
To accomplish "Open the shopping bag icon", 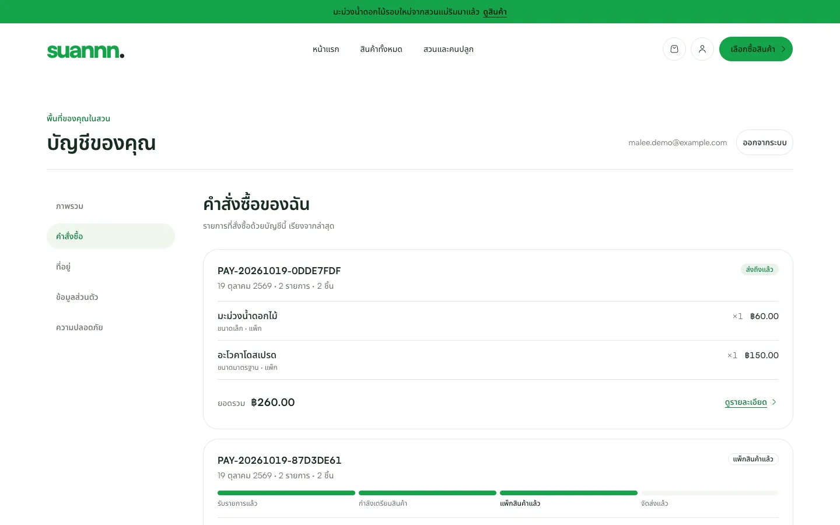I will [674, 49].
